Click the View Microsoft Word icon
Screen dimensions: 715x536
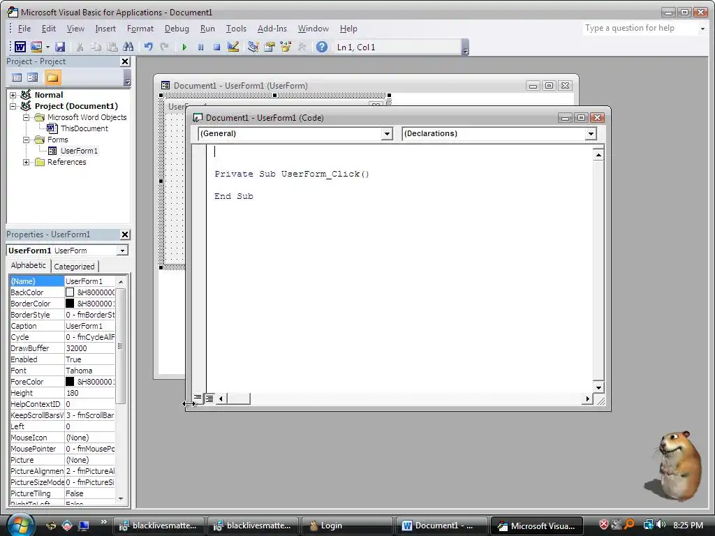pos(20,47)
